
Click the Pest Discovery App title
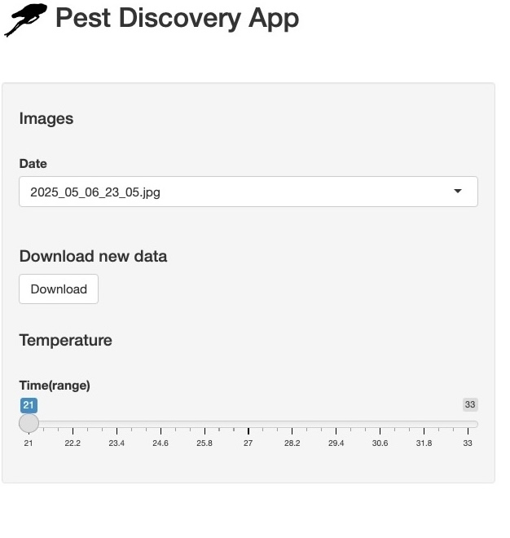178,19
